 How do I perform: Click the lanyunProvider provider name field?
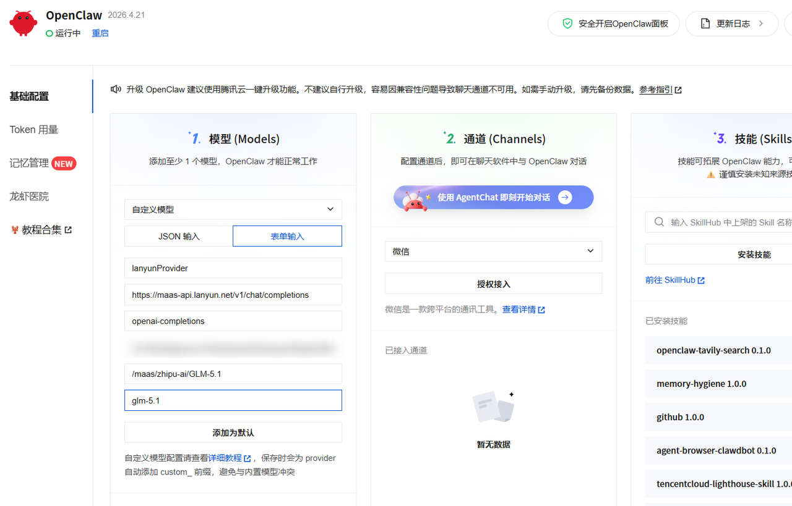(233, 268)
